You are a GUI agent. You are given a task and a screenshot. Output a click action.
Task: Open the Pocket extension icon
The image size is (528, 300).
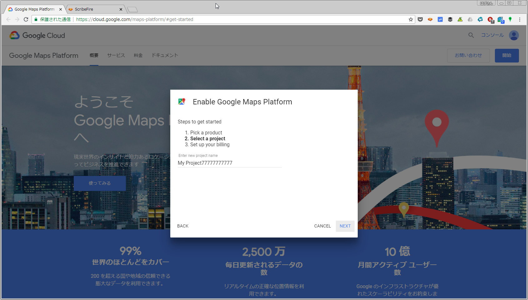coord(420,19)
